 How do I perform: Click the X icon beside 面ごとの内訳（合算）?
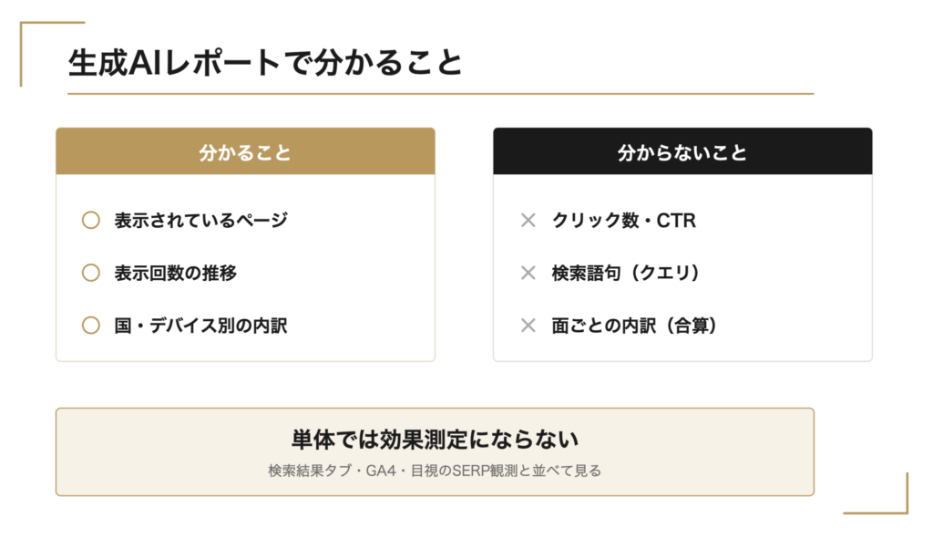pyautogui.click(x=528, y=326)
